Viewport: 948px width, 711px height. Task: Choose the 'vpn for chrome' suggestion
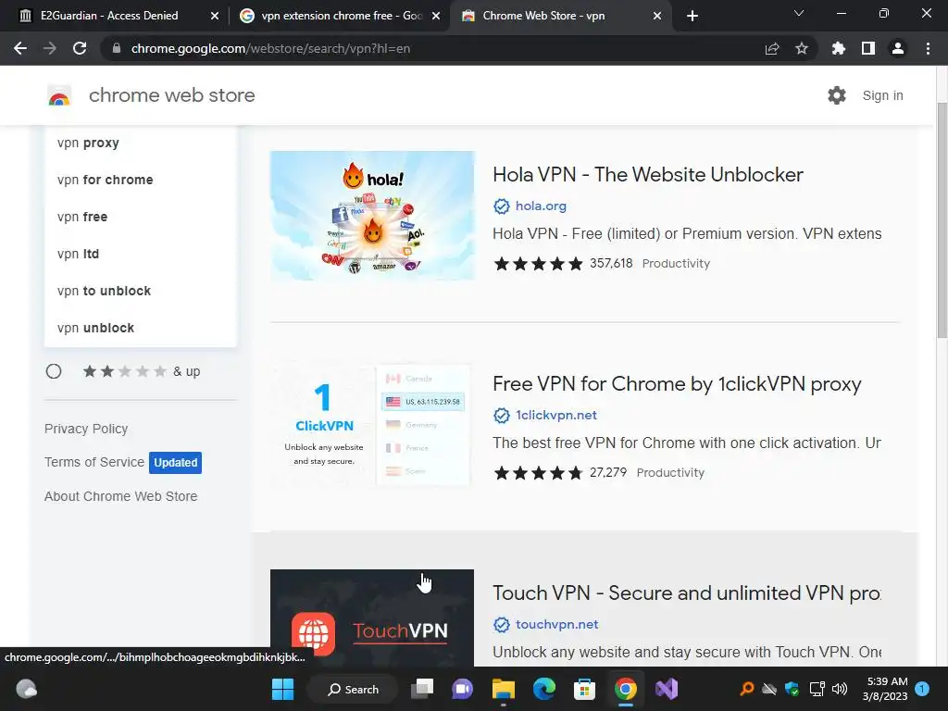tap(141, 181)
